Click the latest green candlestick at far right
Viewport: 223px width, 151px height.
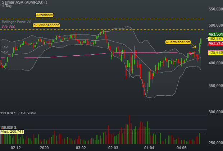[x=201, y=41]
